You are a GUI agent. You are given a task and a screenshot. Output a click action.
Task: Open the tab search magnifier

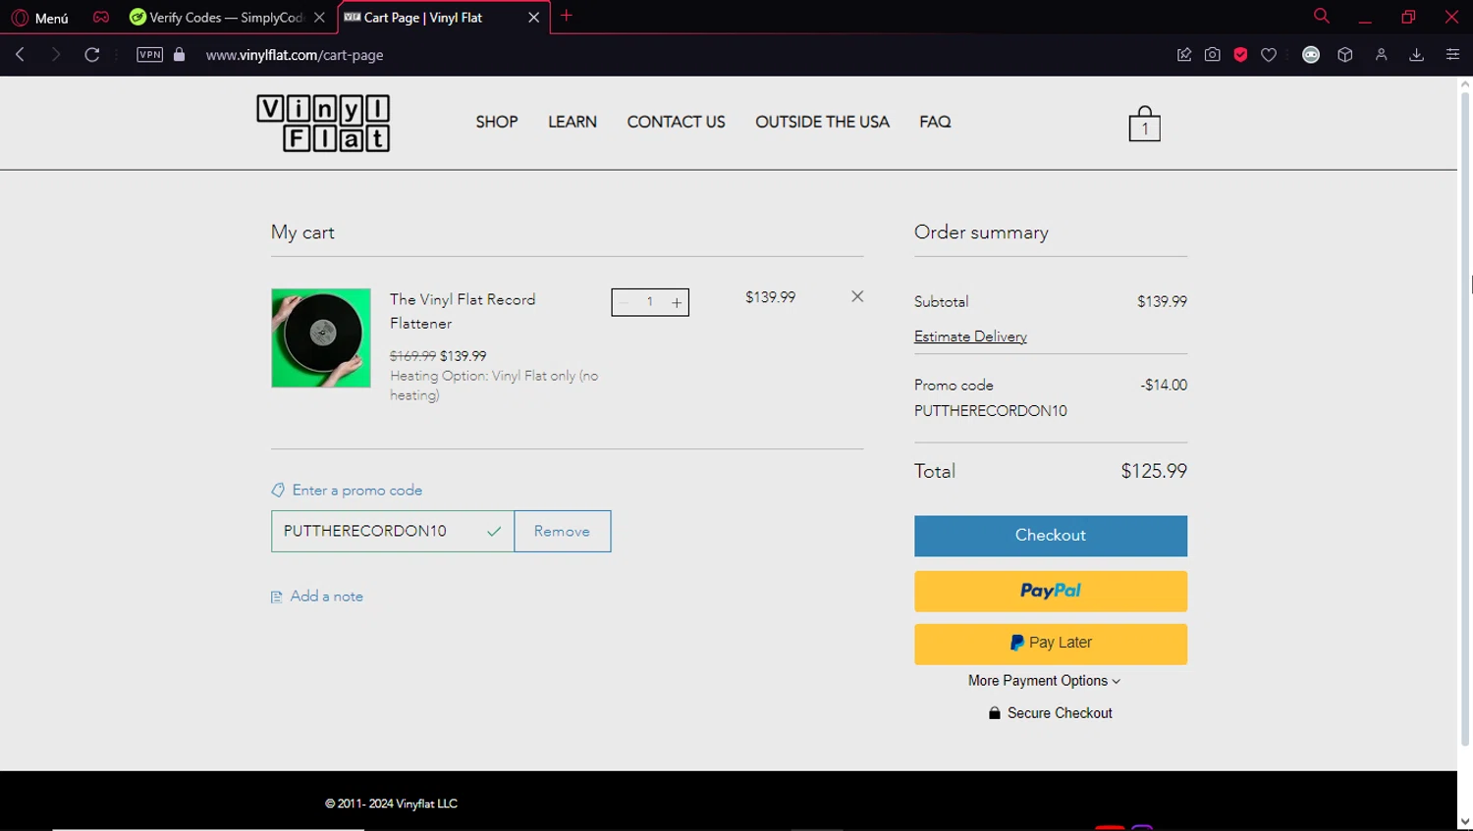click(1322, 16)
